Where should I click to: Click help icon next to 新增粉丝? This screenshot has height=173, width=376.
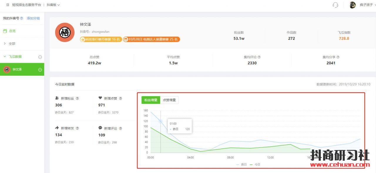(x=77, y=99)
